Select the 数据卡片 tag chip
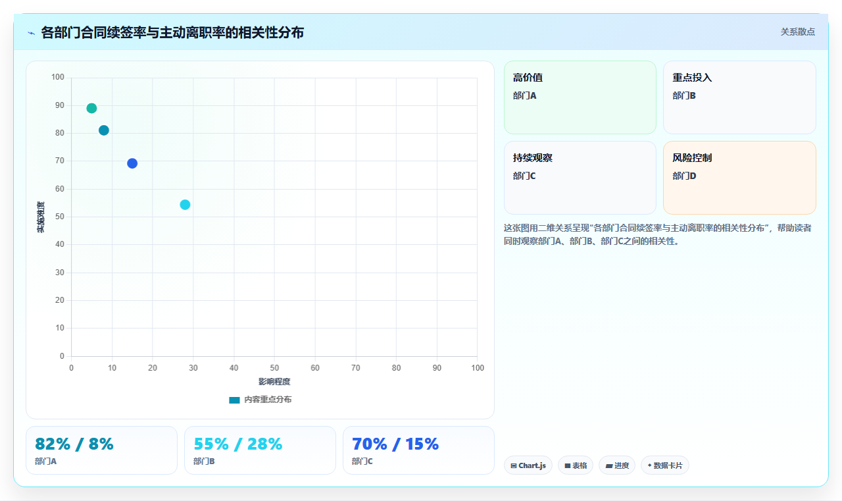Viewport: 842px width, 501px height. 665,465
